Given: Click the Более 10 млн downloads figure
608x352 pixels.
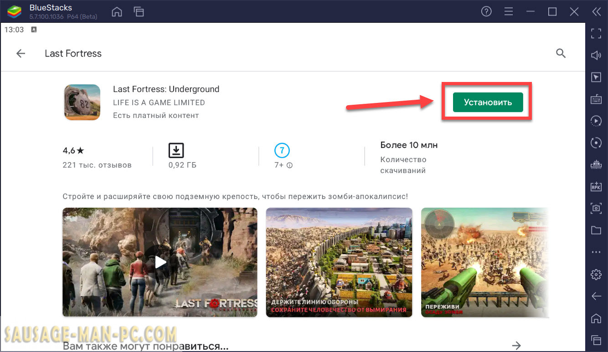Looking at the screenshot, I should 409,145.
